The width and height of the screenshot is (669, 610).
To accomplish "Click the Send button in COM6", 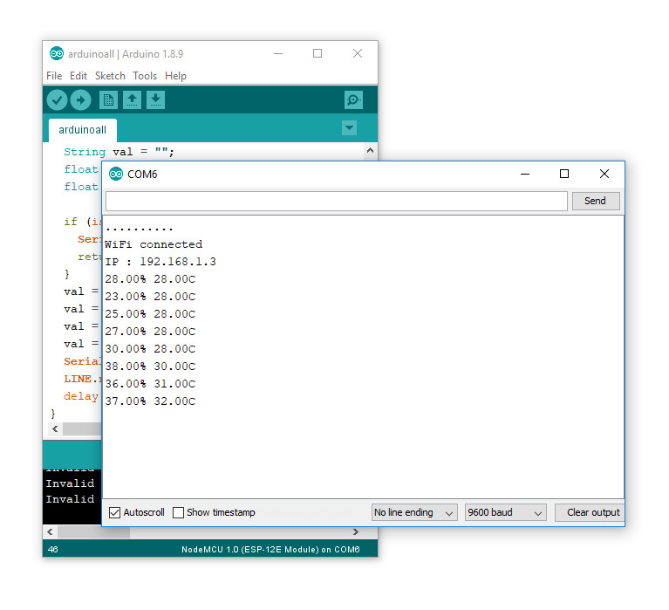I will point(595,201).
